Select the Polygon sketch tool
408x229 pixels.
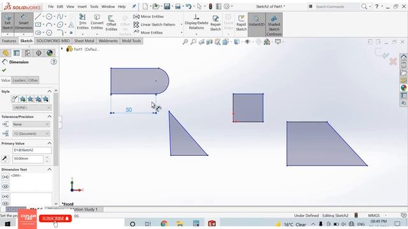click(49, 32)
